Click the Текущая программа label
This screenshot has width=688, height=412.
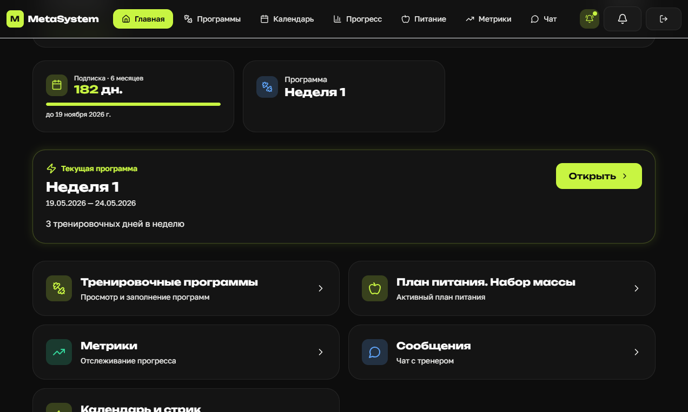point(99,168)
